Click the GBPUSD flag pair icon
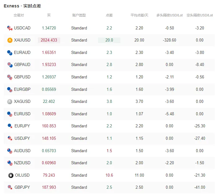This screenshot has height=194, width=215. tap(10, 77)
